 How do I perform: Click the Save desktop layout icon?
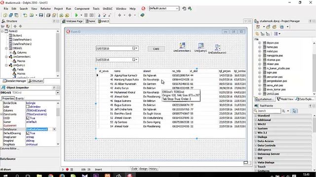(x=184, y=9)
